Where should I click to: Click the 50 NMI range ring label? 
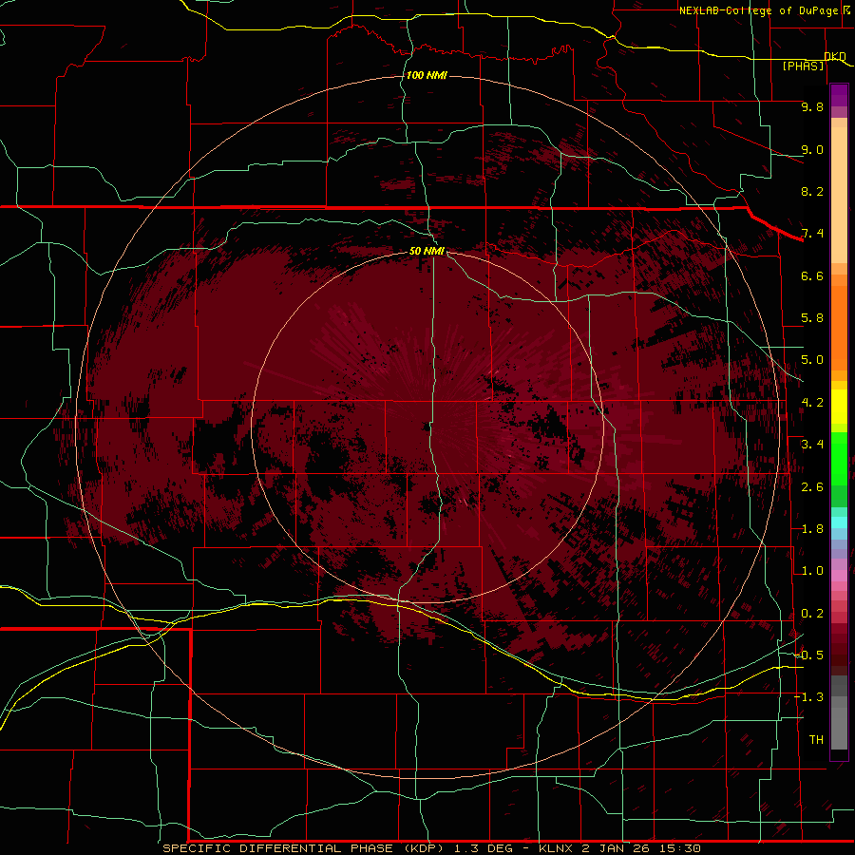[x=427, y=251]
